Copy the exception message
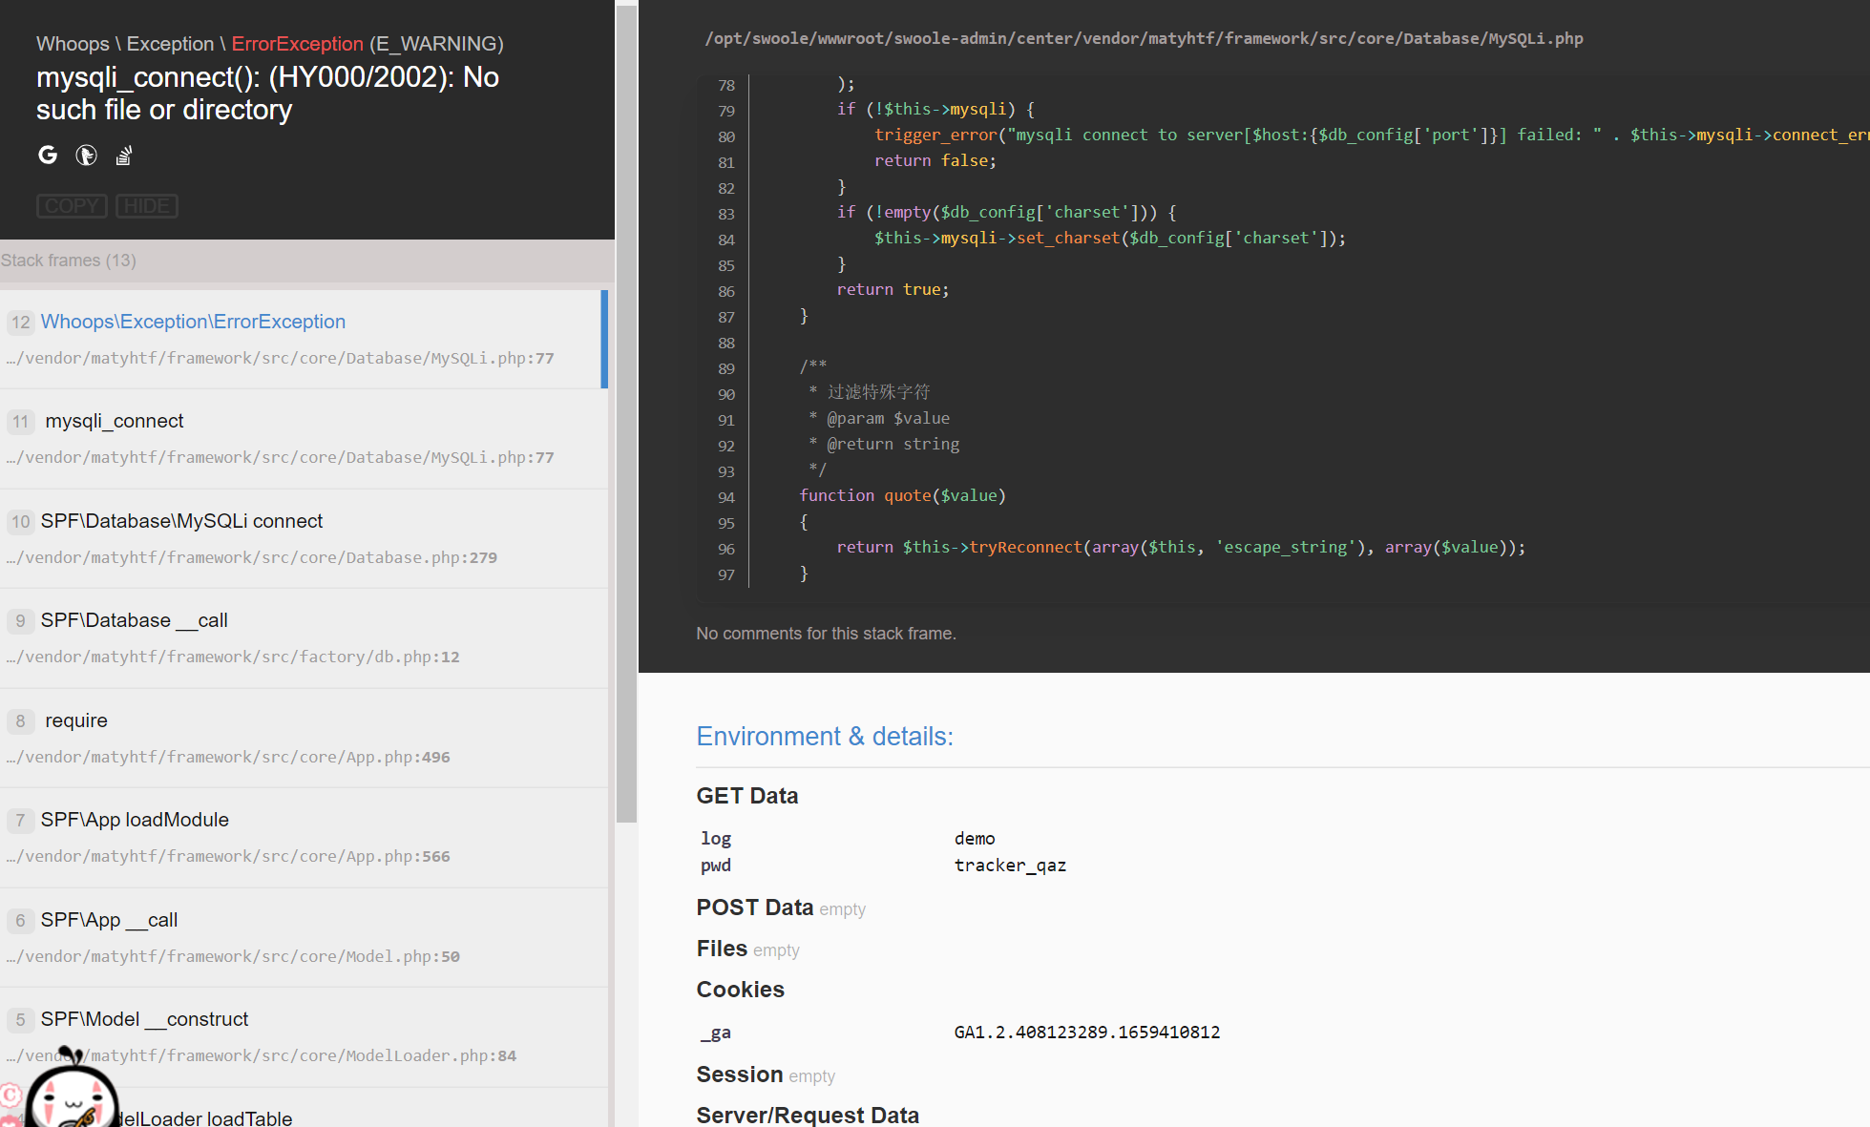This screenshot has width=1870, height=1127. 72,206
